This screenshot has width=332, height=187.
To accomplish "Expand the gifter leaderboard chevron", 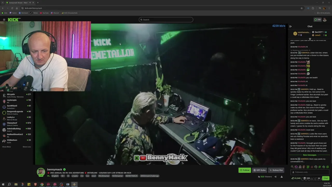I will (310, 39).
